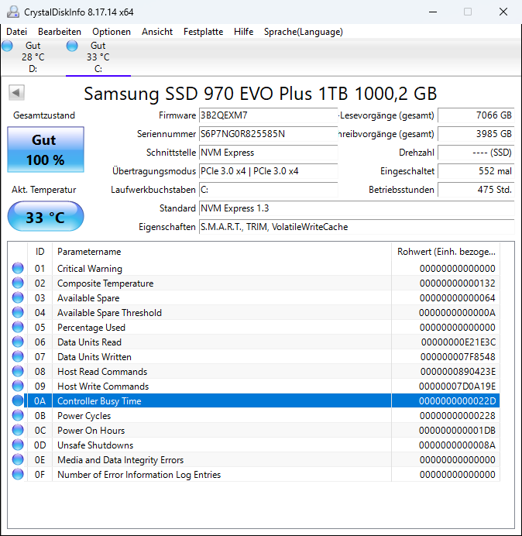Click the status orb of Controller Busy Time row
This screenshot has height=536, width=522.
18,400
